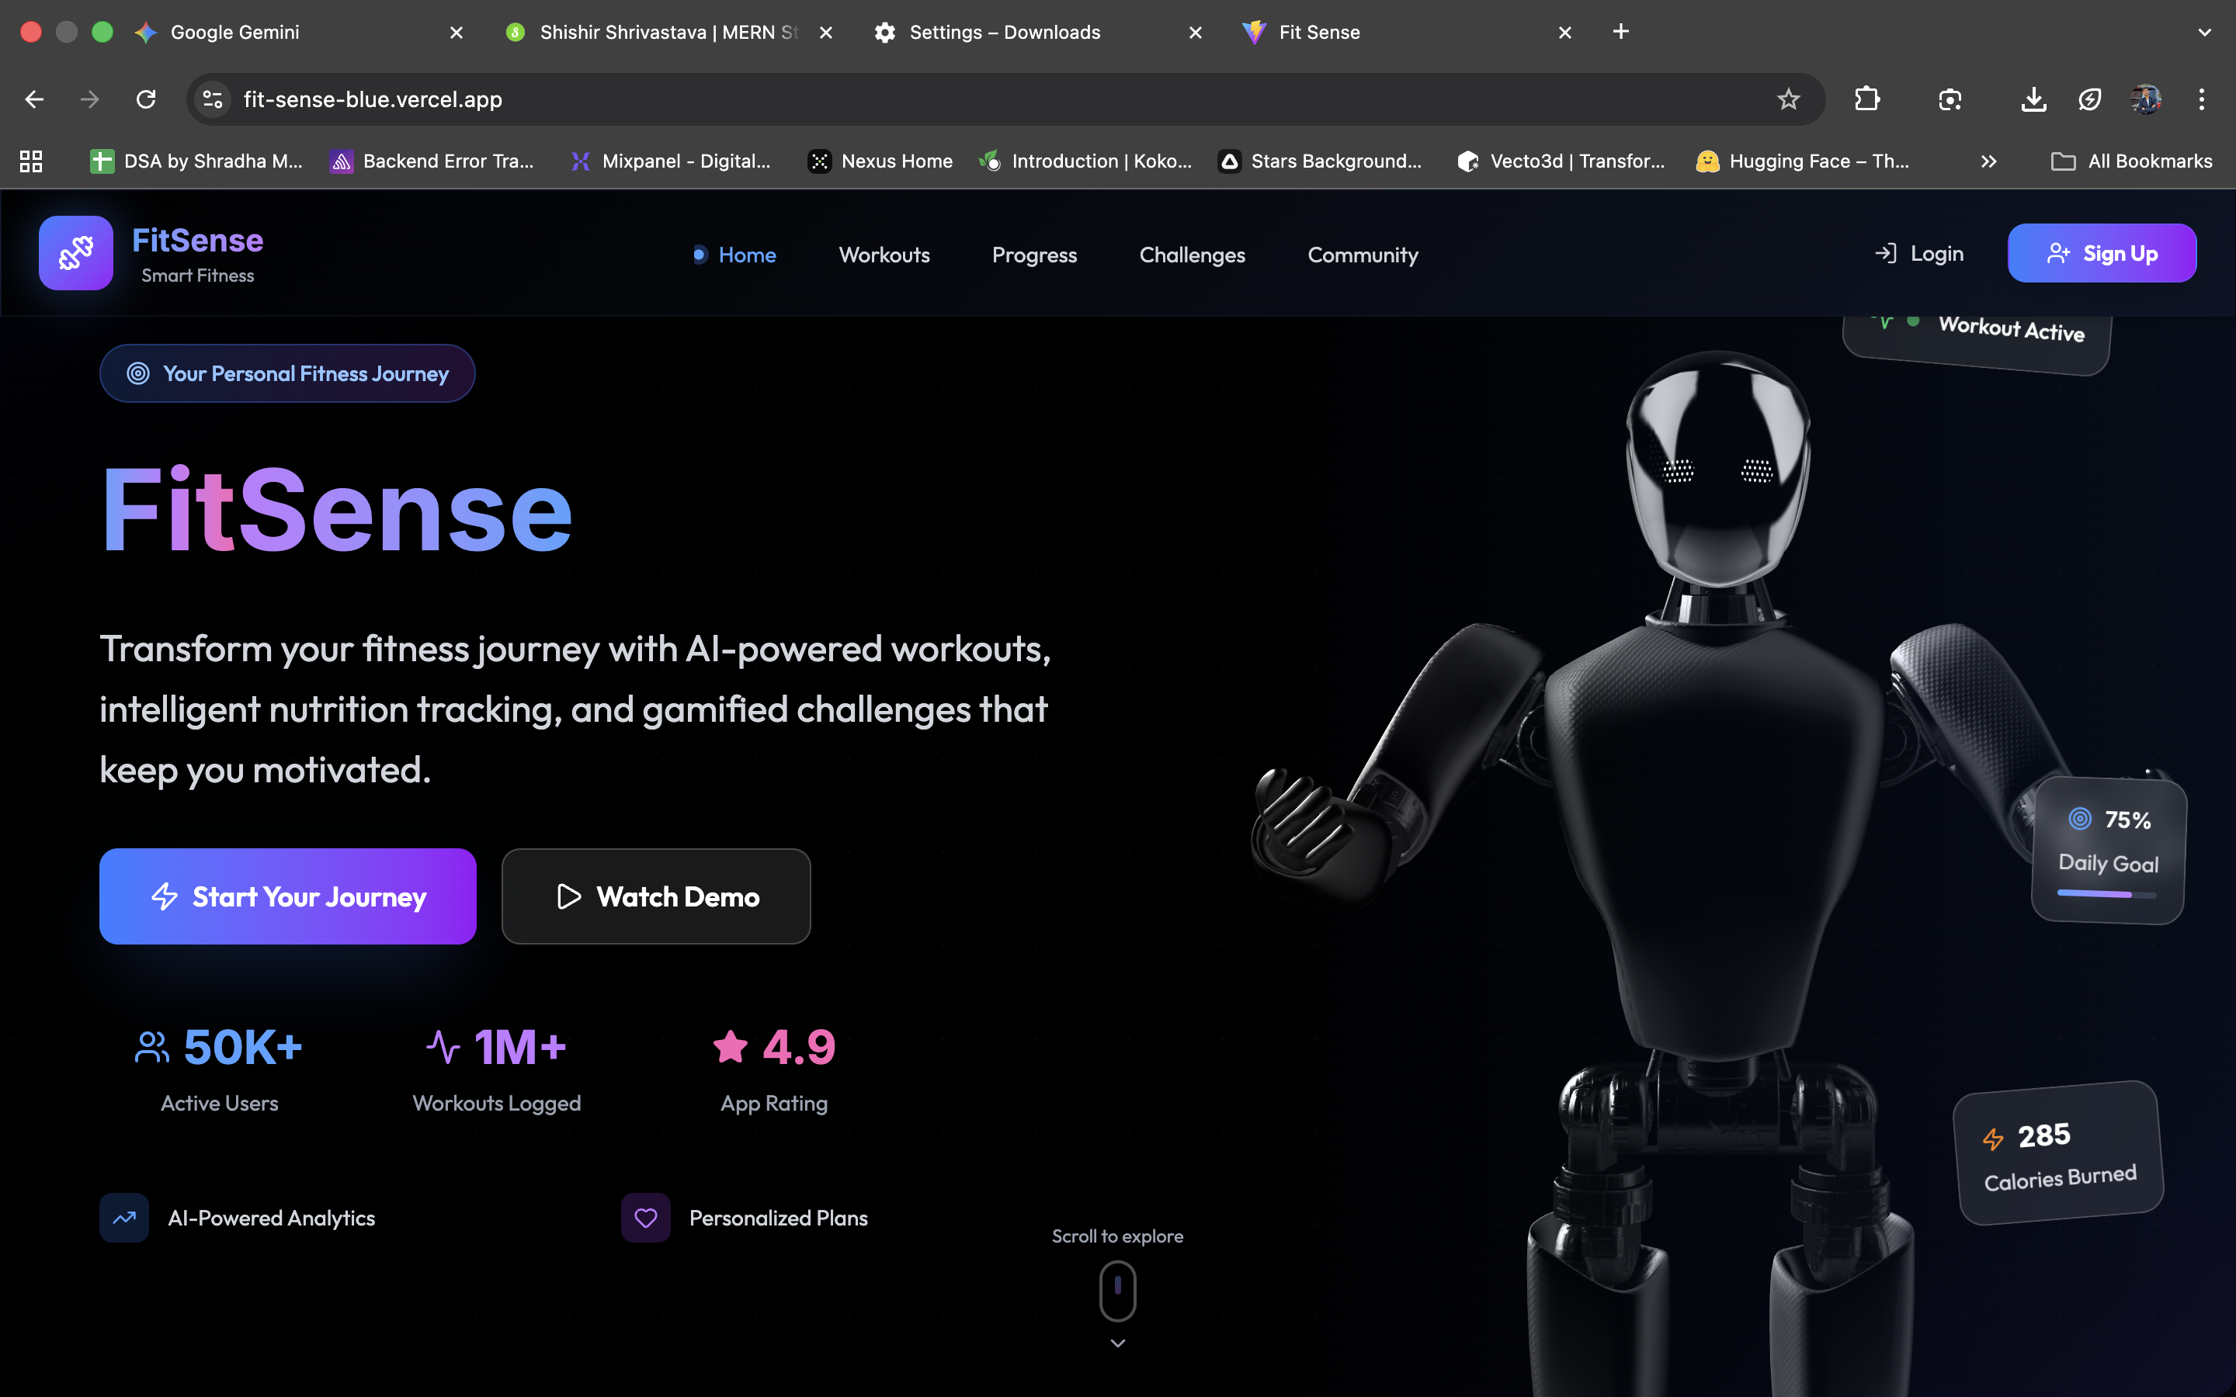The image size is (2236, 1397).
Task: Open the Progress nav item
Action: pos(1034,255)
